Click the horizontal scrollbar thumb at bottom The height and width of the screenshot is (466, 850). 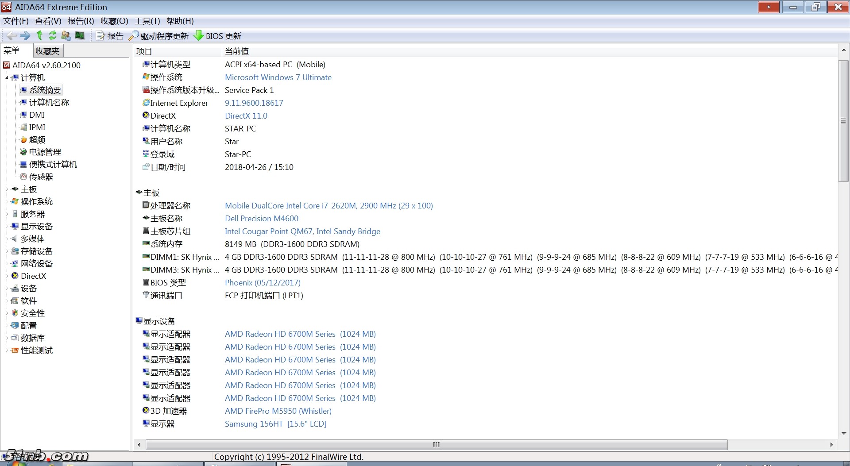pyautogui.click(x=436, y=444)
